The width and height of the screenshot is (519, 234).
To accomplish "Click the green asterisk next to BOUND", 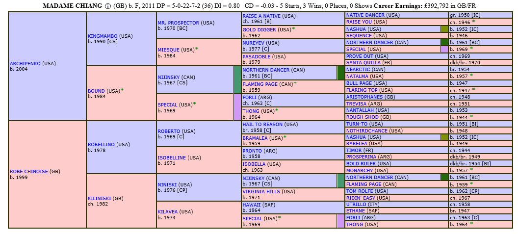I will [122, 90].
